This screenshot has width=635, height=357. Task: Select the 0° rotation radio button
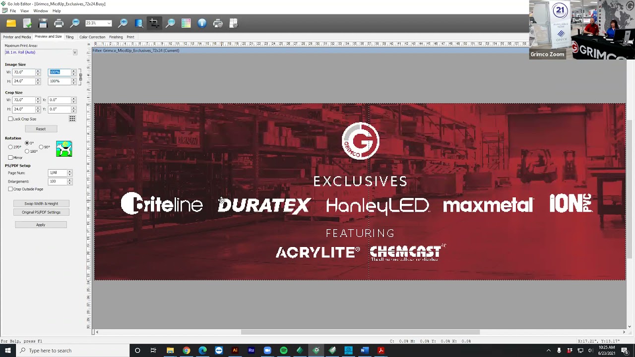tap(27, 143)
